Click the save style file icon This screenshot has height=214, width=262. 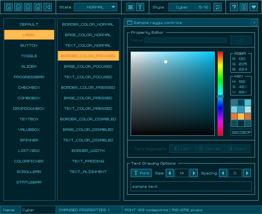(28, 7)
